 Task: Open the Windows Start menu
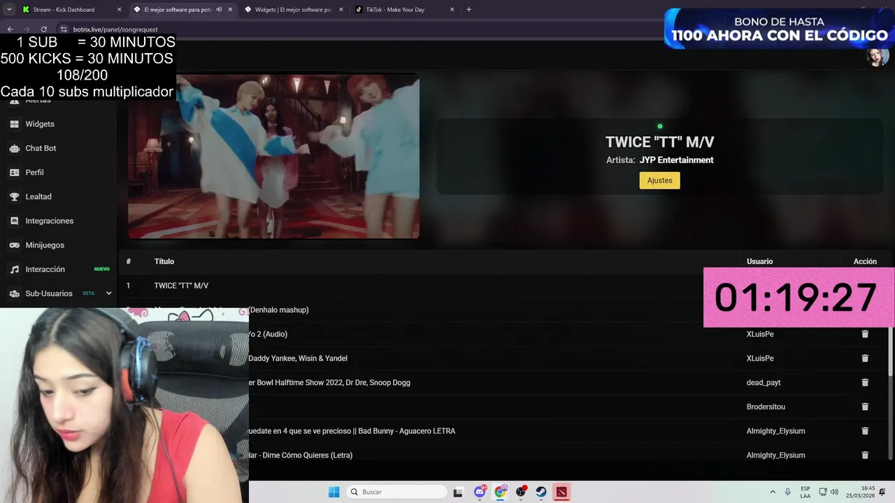[334, 492]
